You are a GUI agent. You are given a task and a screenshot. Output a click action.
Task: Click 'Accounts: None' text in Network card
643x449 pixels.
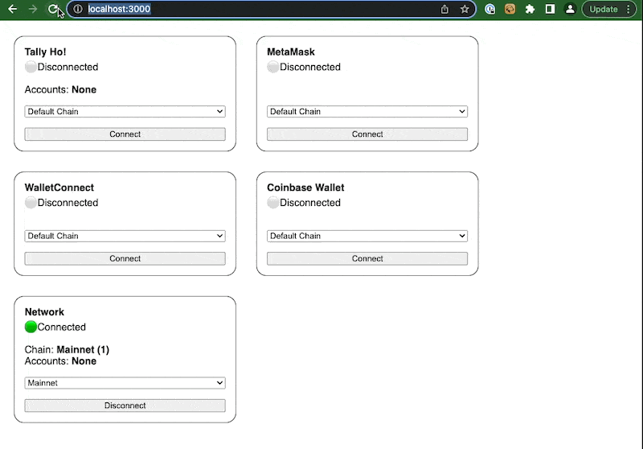coord(60,361)
